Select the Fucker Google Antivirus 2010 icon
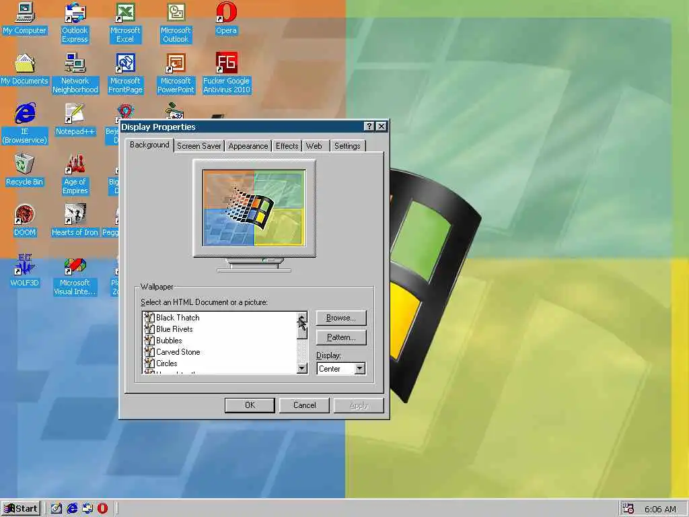689x517 pixels. (226, 73)
